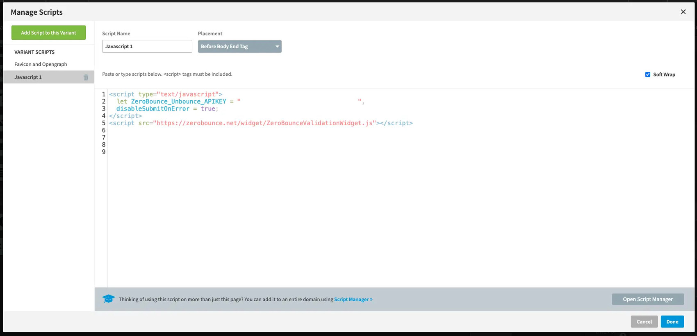
Task: Toggle the Soft Wrap checkbox
Action: coord(648,74)
